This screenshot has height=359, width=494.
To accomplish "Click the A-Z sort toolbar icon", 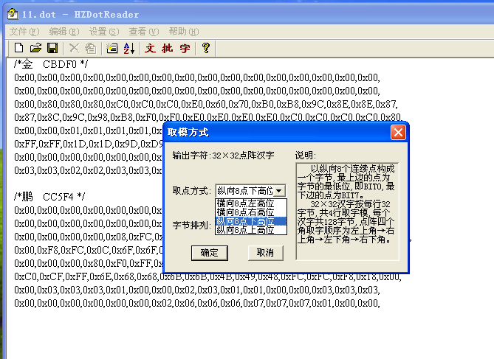I will 128,48.
